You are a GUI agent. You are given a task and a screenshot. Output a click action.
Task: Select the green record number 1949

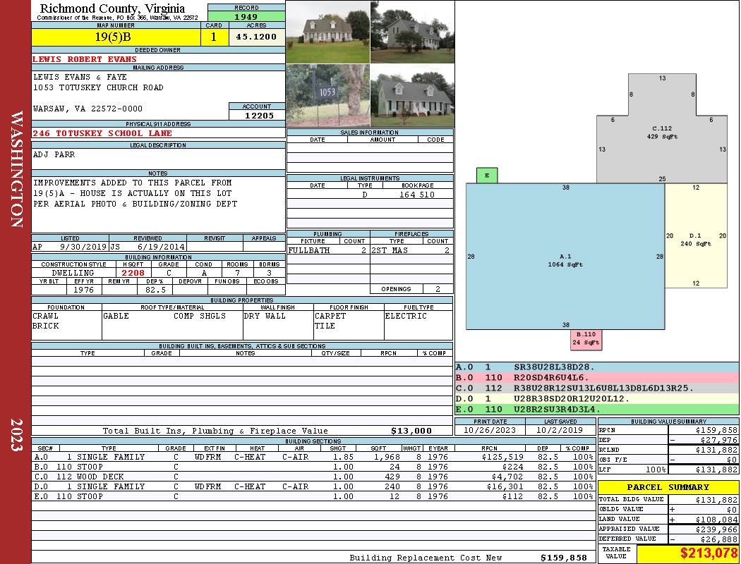(246, 16)
